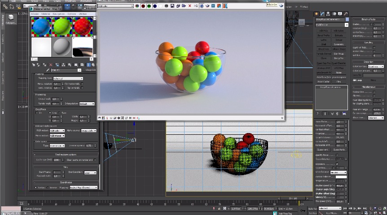Click the red channel button in frame buffer
The image size is (387, 215).
[143, 6]
